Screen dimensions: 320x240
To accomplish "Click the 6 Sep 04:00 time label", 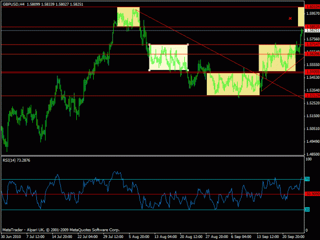I will [x=241, y=237].
